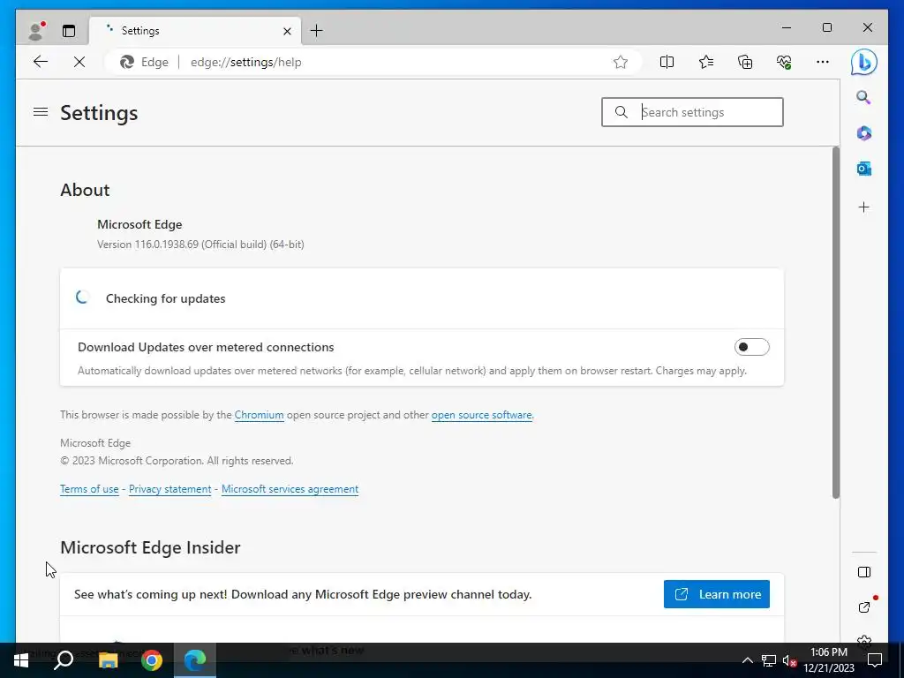Stop loading the page

pos(79,62)
